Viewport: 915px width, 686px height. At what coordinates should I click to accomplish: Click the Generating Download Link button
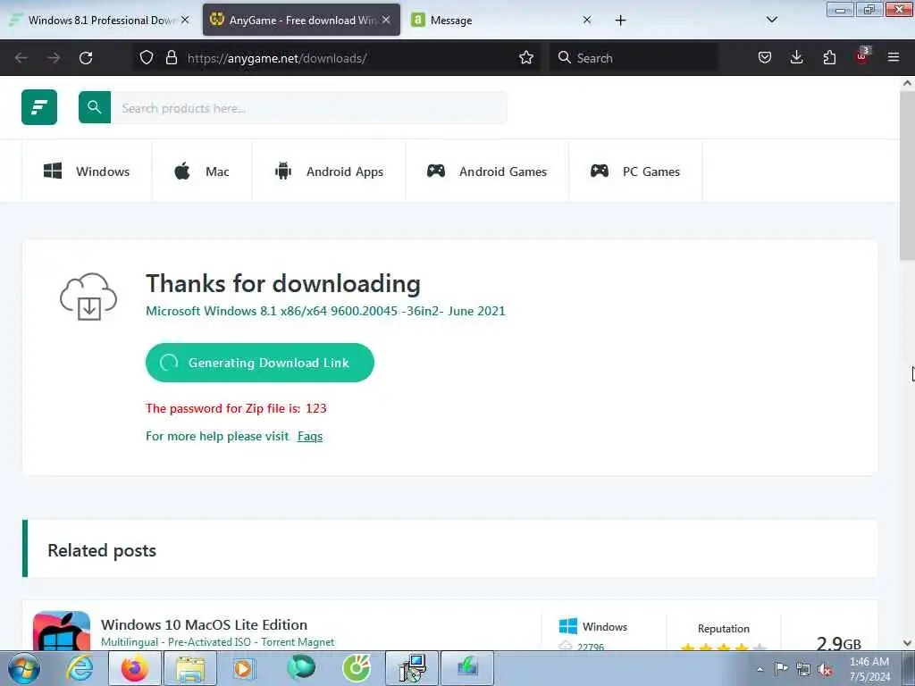(260, 363)
